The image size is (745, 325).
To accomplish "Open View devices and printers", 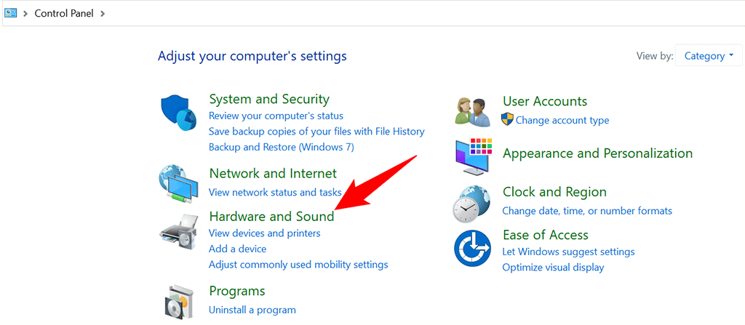I will click(264, 233).
